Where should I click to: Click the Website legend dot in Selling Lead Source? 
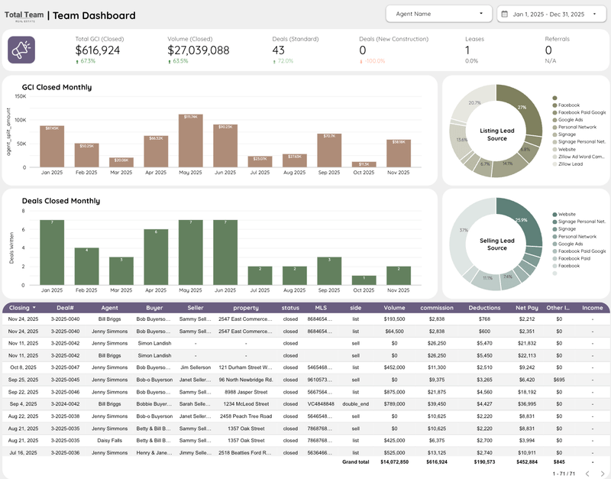[x=553, y=215]
